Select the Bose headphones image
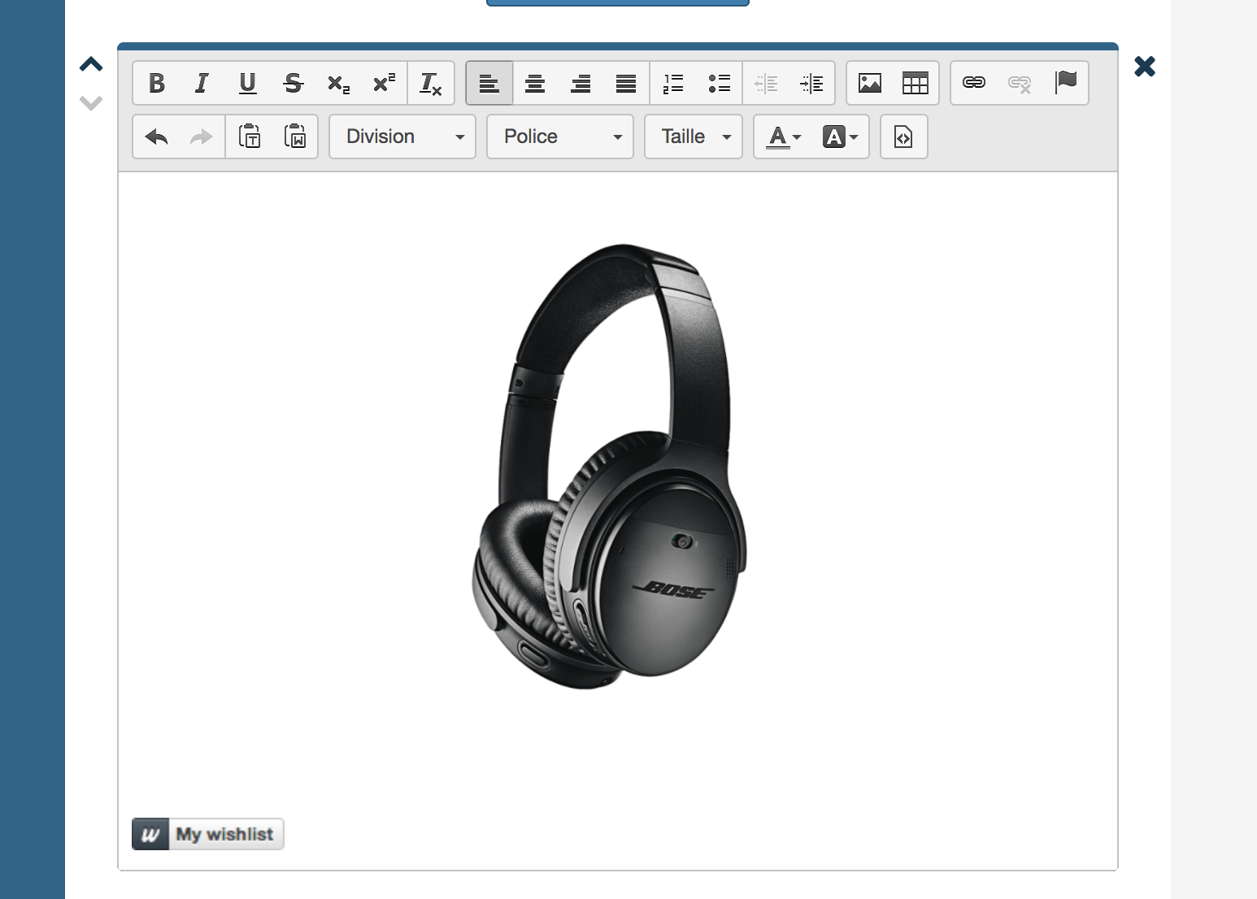 pos(610,466)
